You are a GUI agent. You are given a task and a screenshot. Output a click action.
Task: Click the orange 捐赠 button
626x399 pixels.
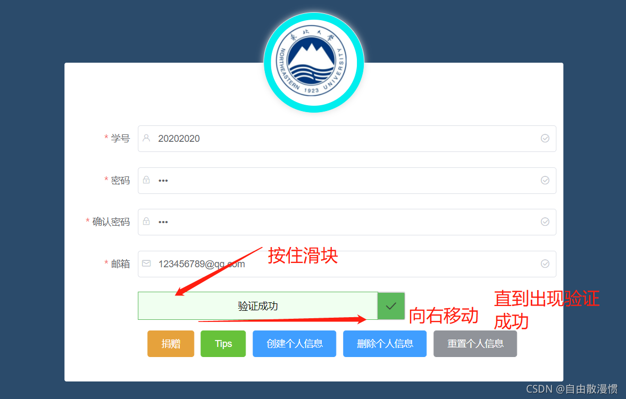[x=171, y=344]
